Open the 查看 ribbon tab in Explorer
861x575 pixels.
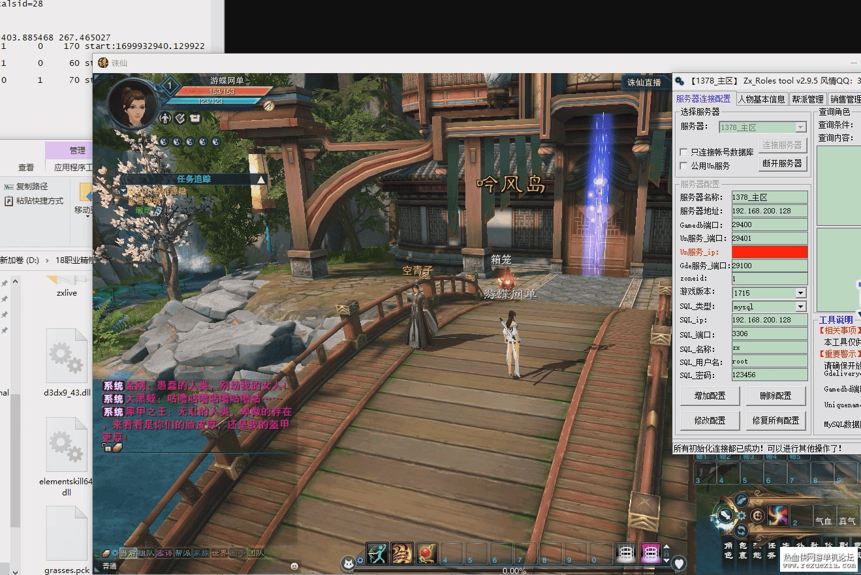[x=26, y=168]
